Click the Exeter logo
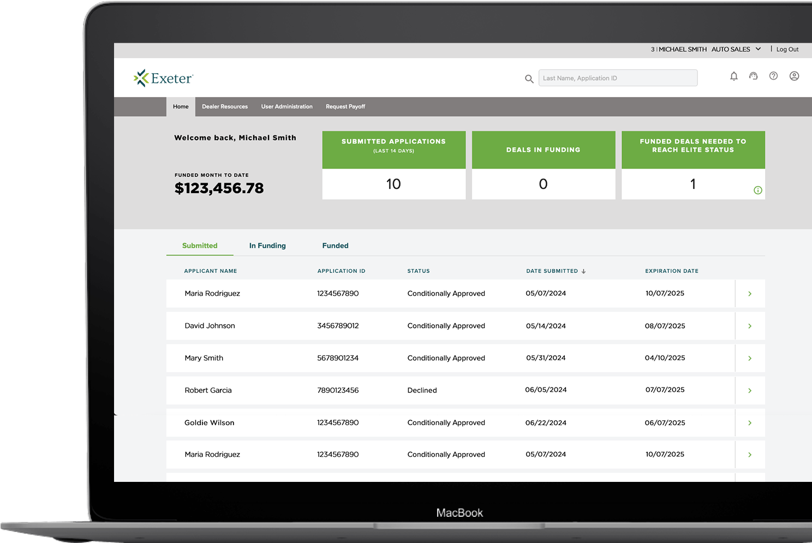Screen dimensions: 812x543 [163, 77]
